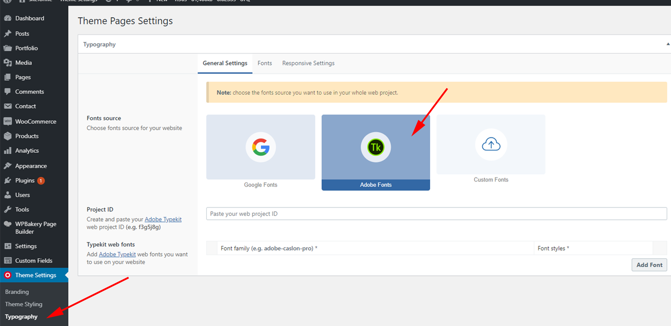Click the Settings sliders icon
The width and height of the screenshot is (671, 326).
[8, 246]
